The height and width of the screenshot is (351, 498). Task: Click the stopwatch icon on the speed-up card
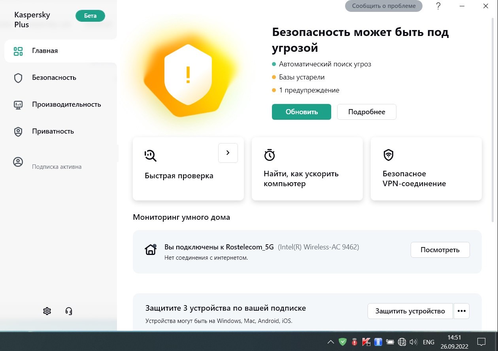(x=270, y=155)
